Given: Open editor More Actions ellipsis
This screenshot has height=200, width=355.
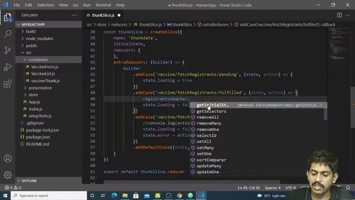Looking at the screenshot, I should pos(348,15).
